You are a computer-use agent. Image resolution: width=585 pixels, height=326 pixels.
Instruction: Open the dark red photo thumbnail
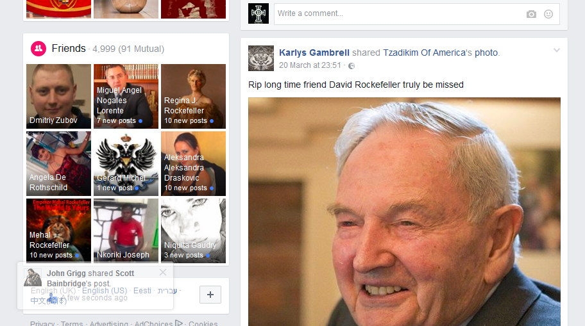(193, 9)
